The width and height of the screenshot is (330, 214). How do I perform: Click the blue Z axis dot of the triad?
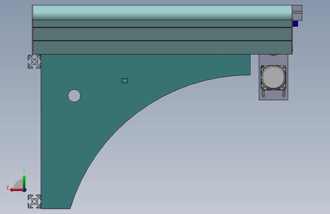pos(25,190)
